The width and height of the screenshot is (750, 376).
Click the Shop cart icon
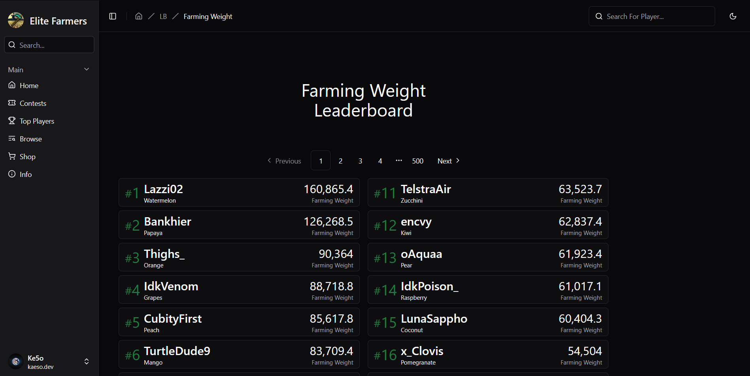(12, 156)
